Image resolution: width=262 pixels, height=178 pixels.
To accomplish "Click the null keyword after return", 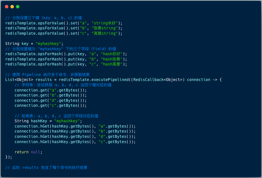I will 35,152.
